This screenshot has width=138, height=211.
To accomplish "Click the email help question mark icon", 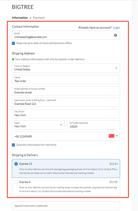I will [116, 35].
